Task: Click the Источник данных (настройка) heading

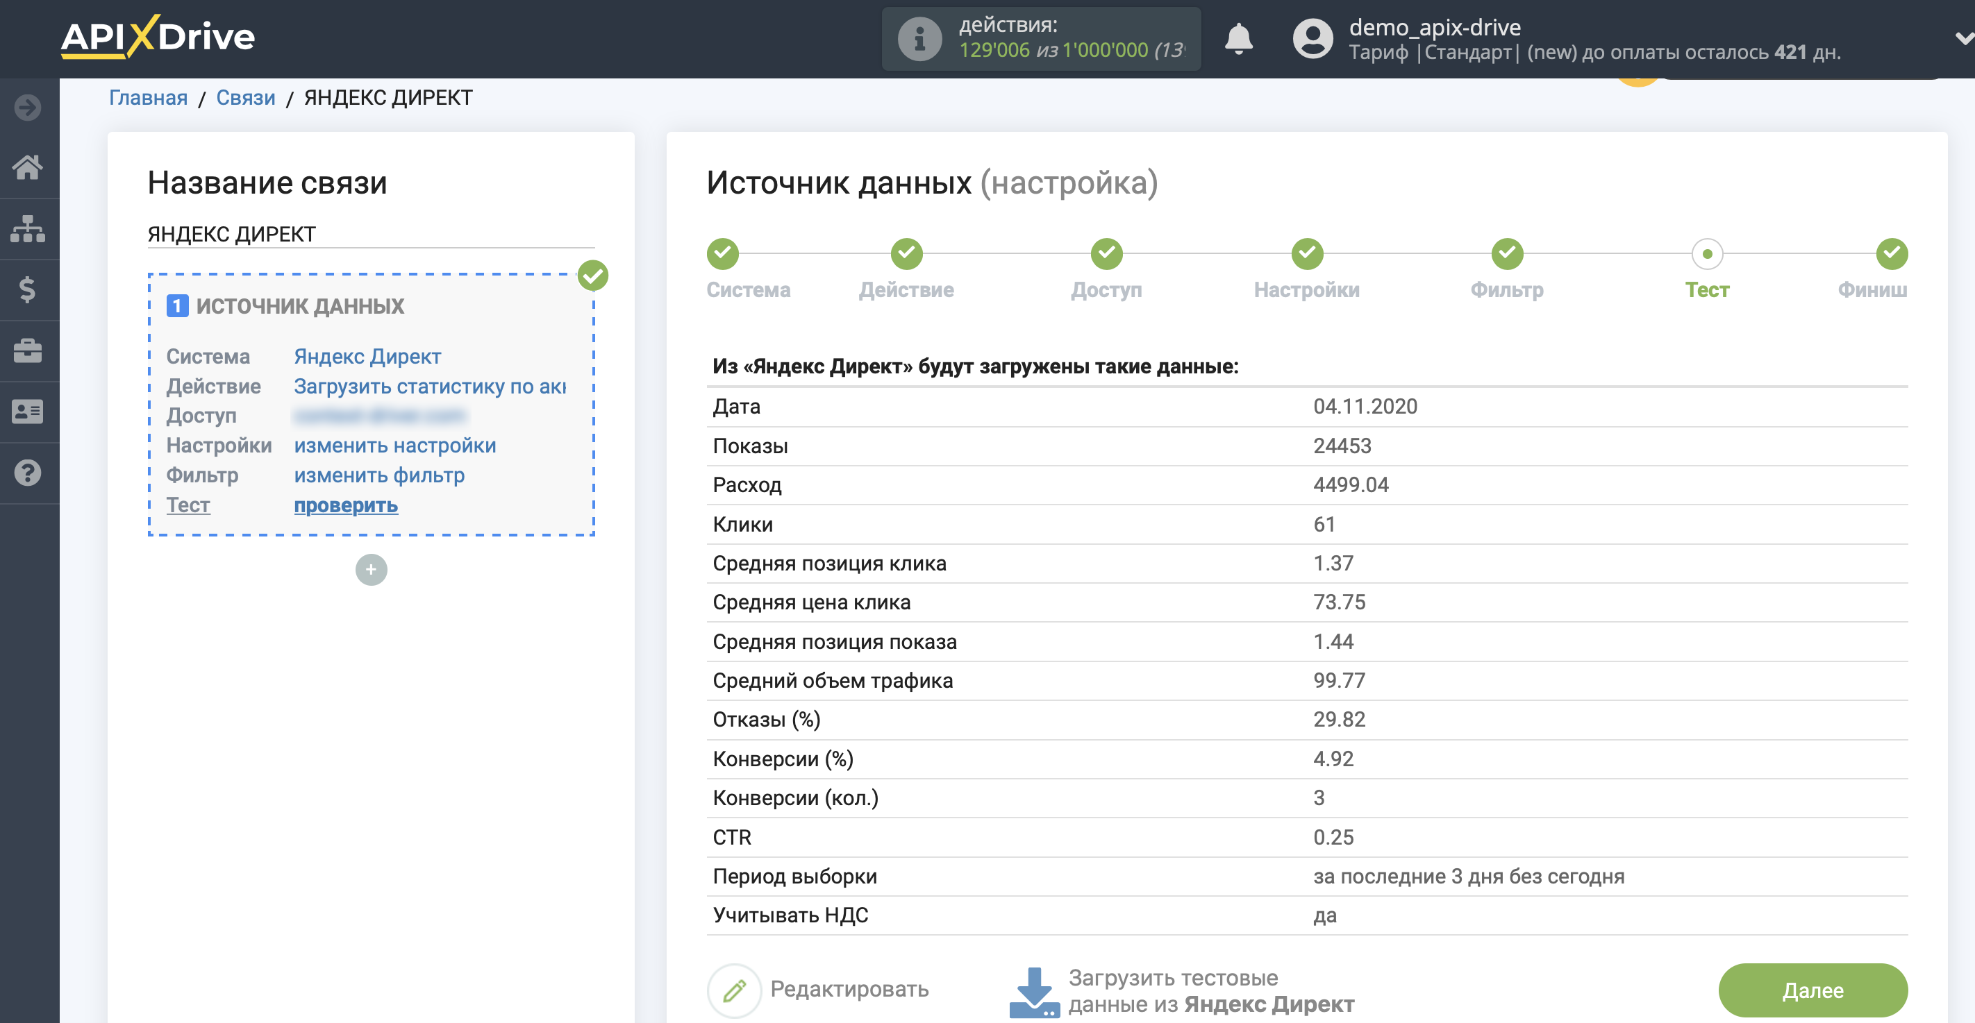Action: pos(931,183)
